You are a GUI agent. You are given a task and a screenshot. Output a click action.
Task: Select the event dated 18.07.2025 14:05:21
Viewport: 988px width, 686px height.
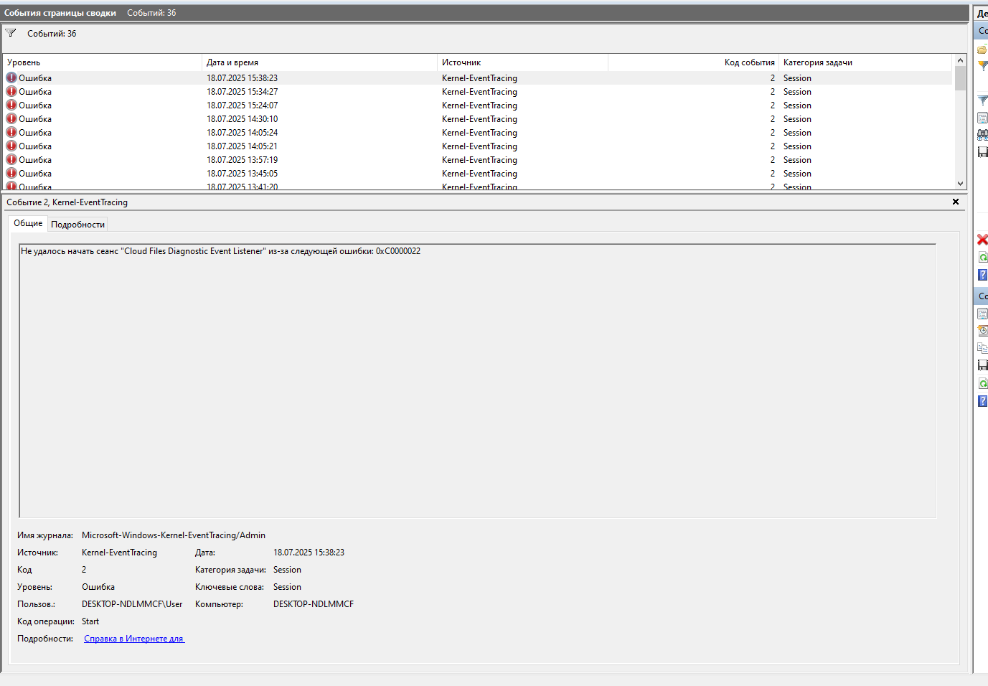[x=477, y=146]
